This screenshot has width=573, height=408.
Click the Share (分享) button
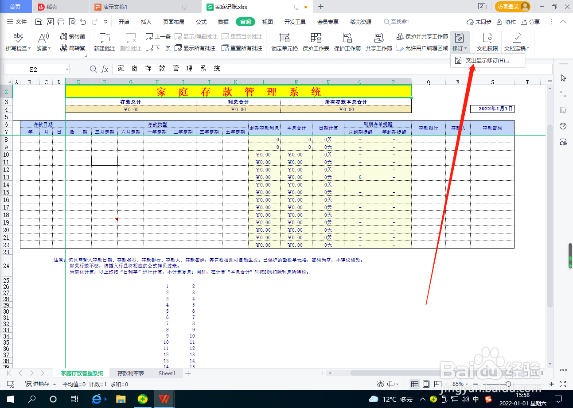coord(530,22)
